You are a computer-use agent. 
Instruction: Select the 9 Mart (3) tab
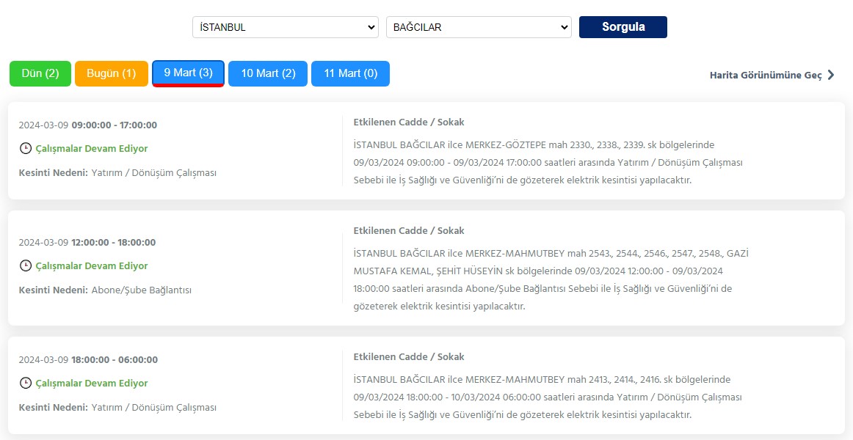(188, 73)
